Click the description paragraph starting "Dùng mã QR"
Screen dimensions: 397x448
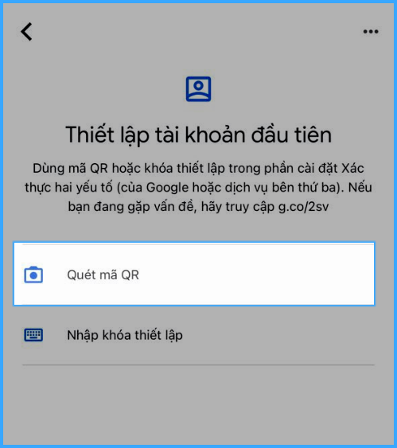point(199,188)
